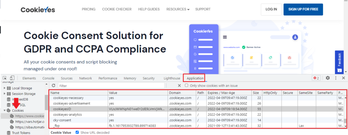Open the COOKIE CHECKER link
The height and width of the screenshot is (135, 348).
point(117,9)
